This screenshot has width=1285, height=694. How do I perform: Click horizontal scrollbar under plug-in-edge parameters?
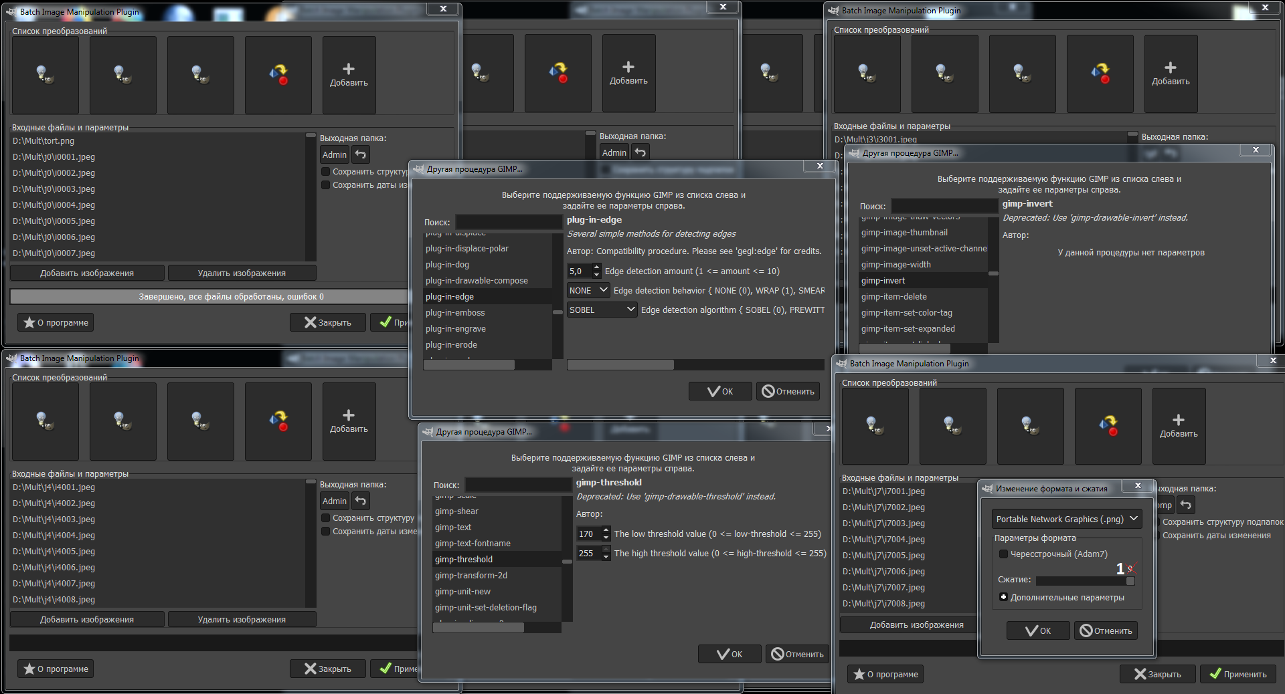point(695,364)
